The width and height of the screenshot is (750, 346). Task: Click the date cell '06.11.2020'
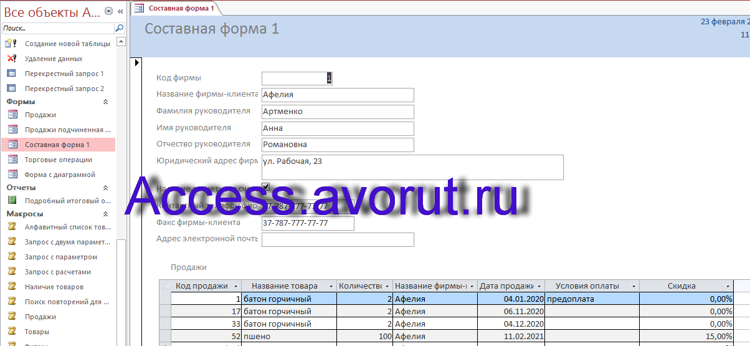coord(511,311)
